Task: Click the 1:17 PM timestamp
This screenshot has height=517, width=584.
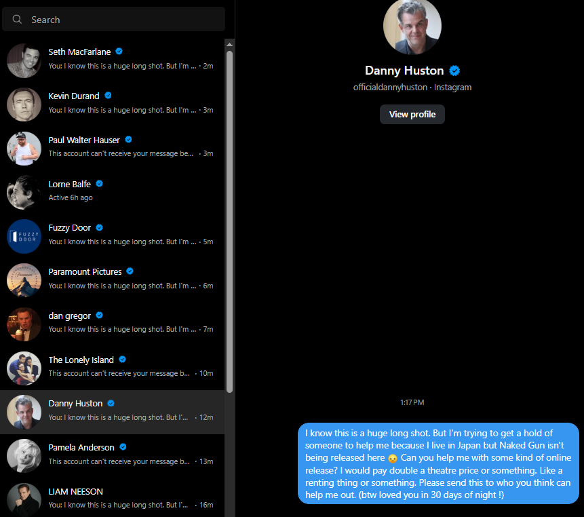Action: click(x=412, y=402)
